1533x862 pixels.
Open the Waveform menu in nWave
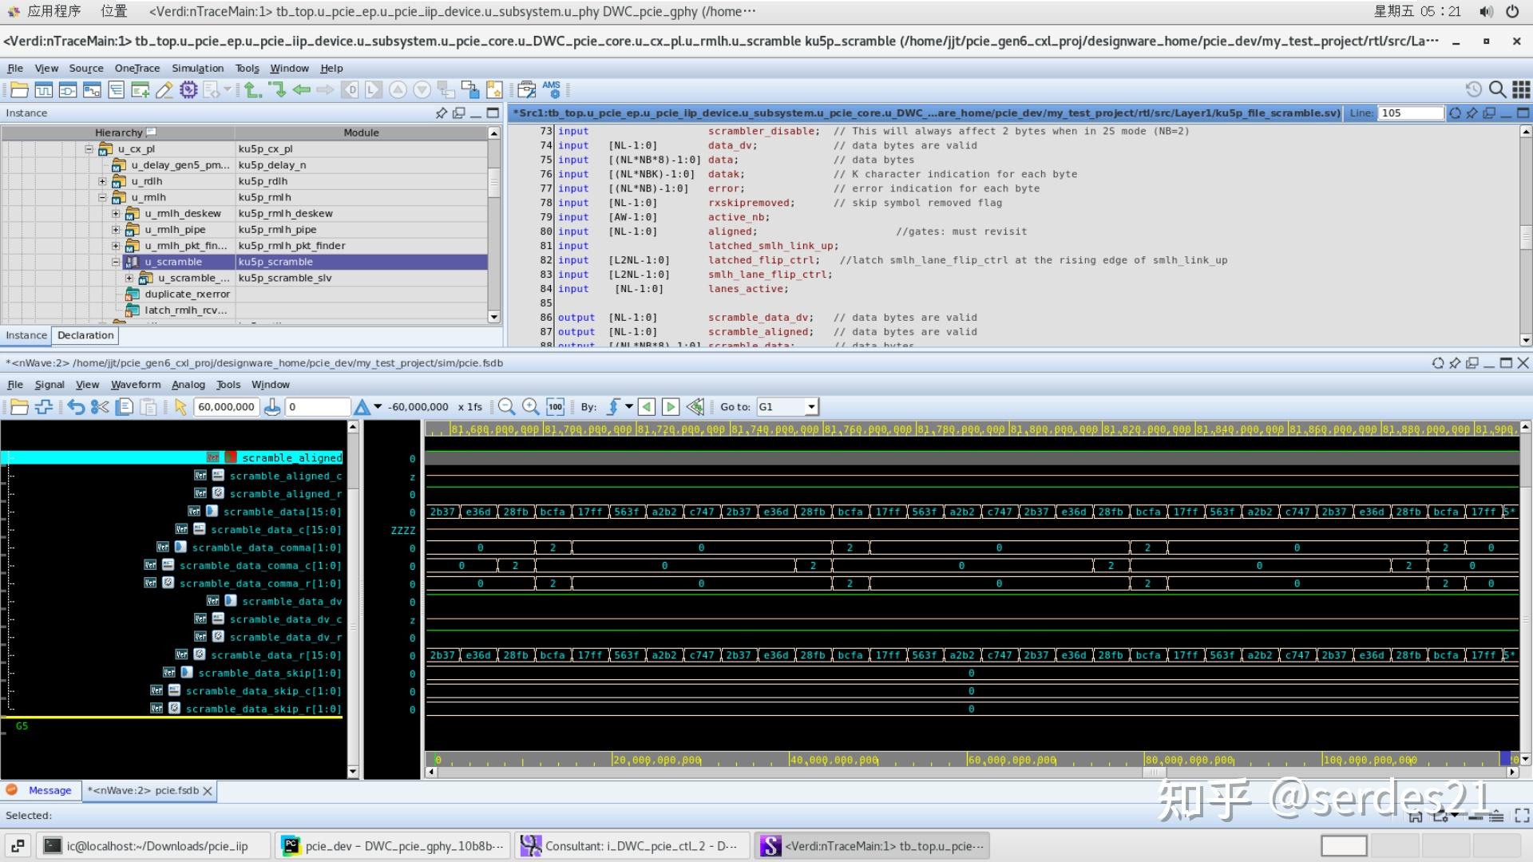coord(136,385)
